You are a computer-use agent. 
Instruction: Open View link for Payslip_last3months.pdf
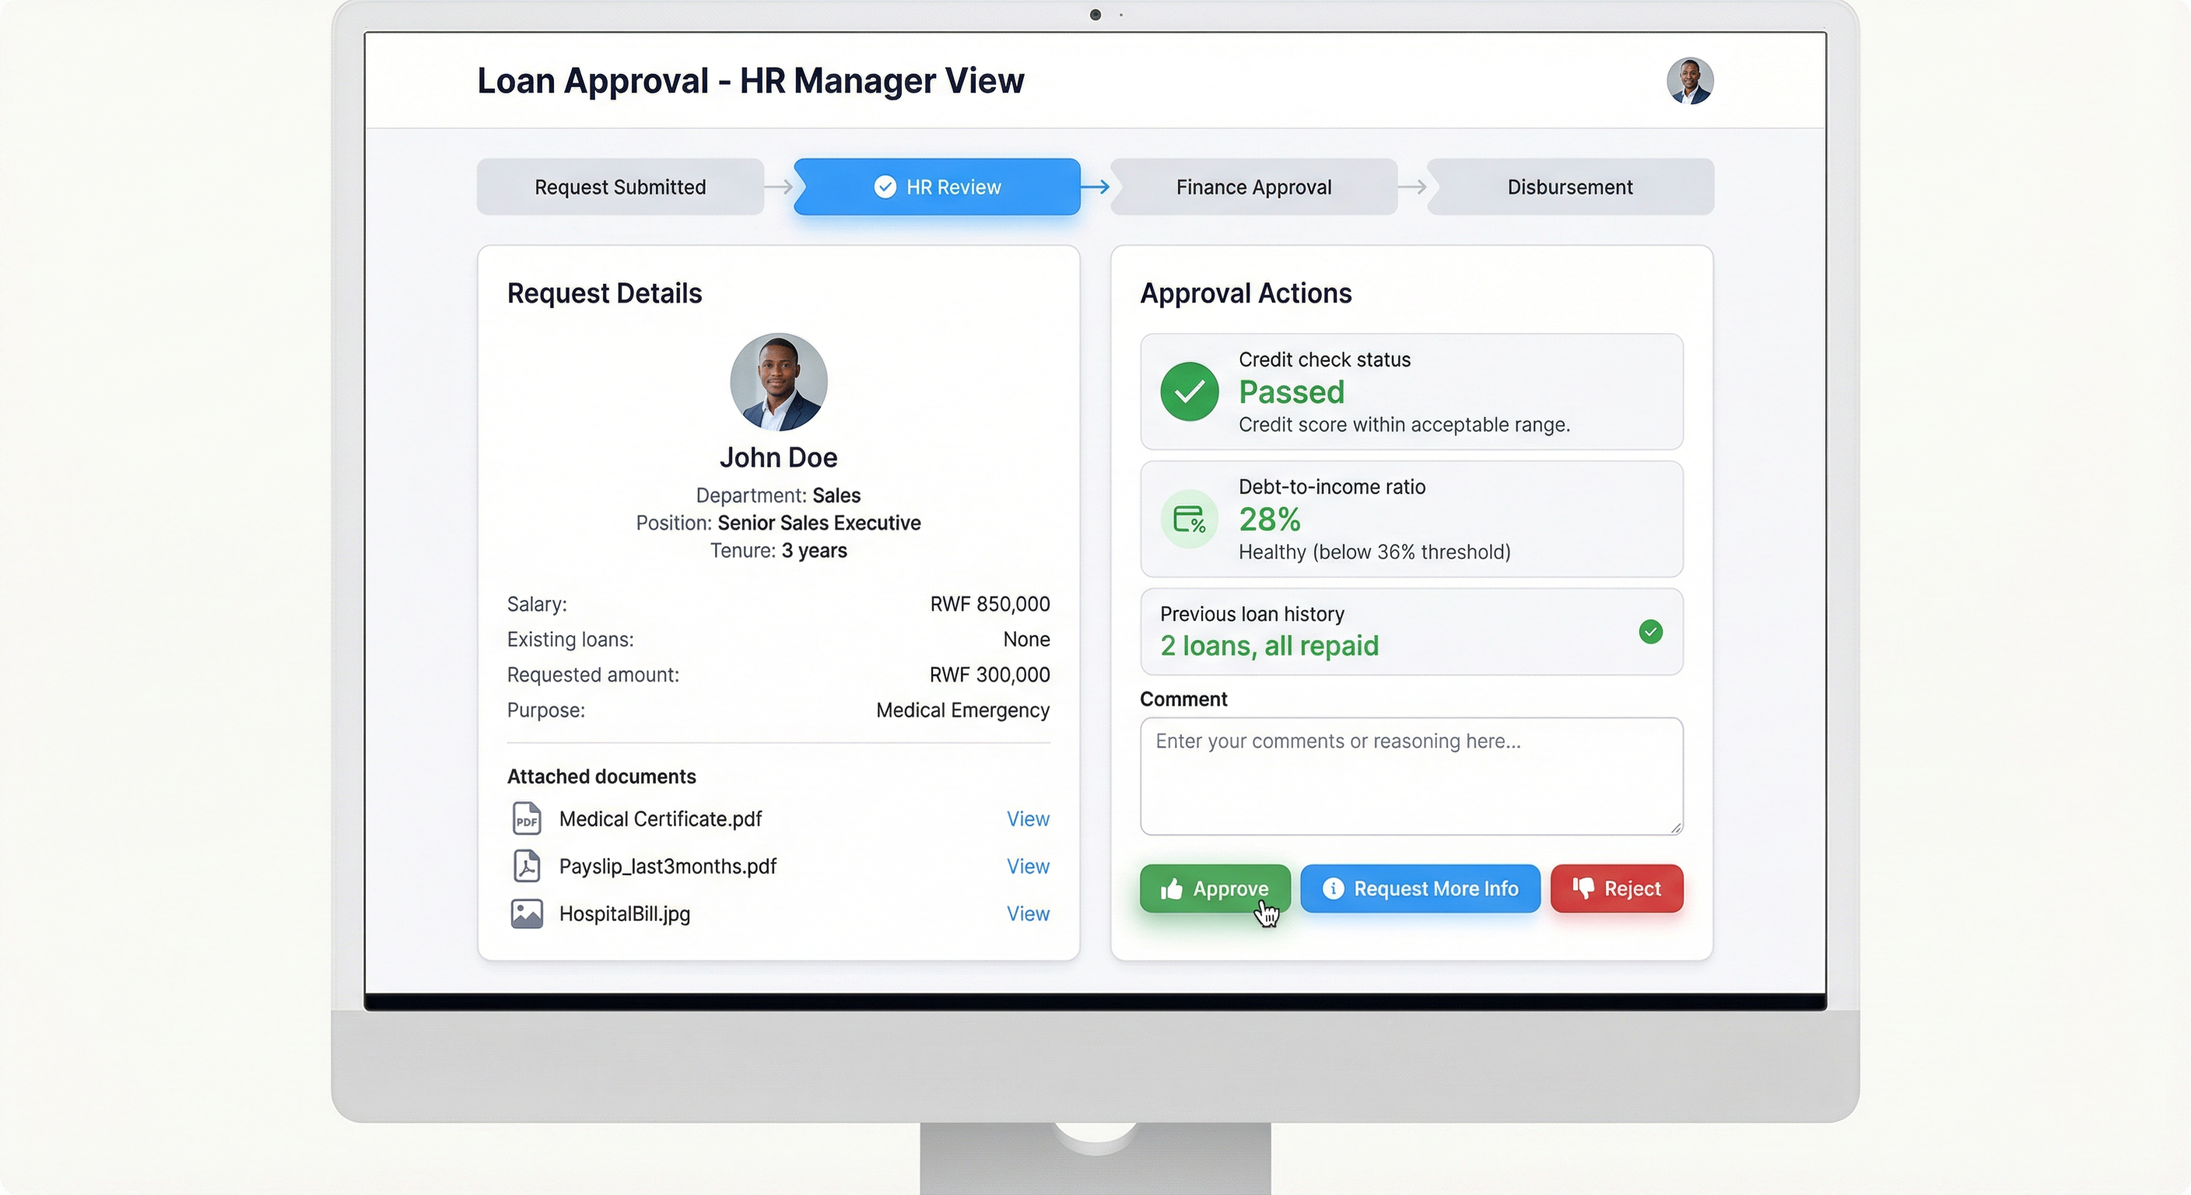pos(1028,866)
